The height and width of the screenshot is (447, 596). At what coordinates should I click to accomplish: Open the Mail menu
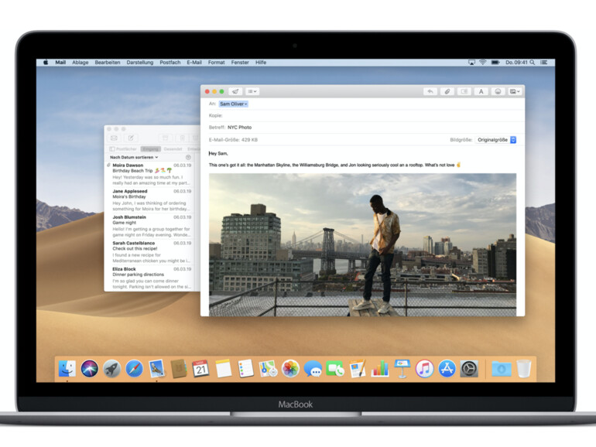(60, 63)
